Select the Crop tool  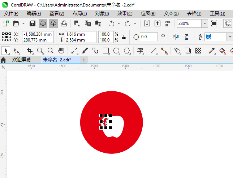point(30,51)
